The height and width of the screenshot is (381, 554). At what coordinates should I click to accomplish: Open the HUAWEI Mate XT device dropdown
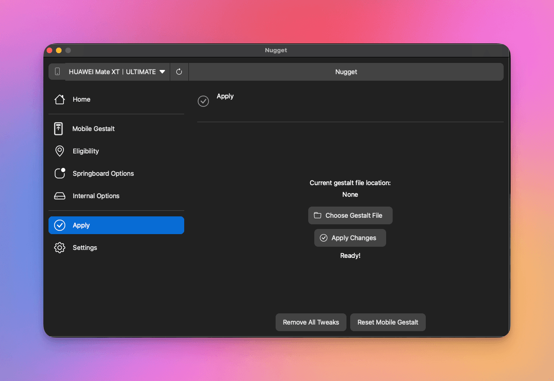117,72
